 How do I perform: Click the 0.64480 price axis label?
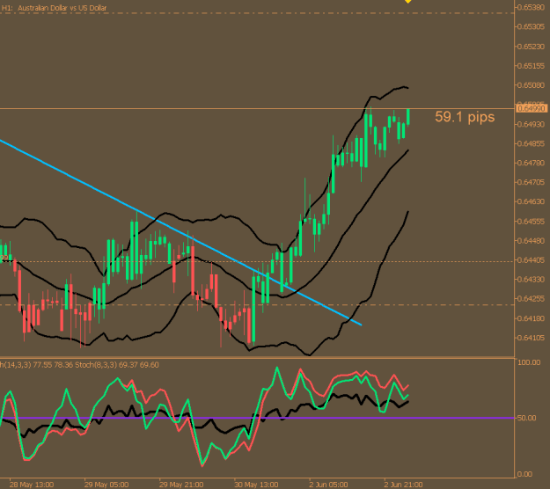532,240
